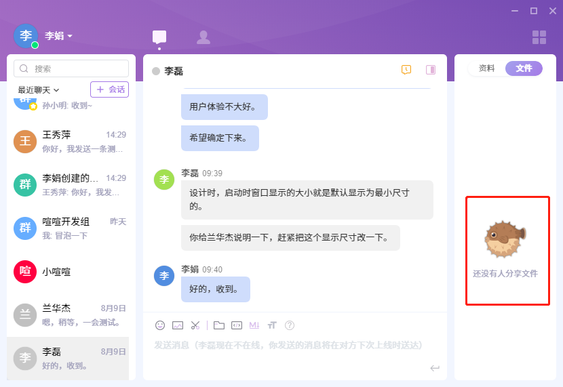Image resolution: width=563 pixels, height=387 pixels.
Task: Open the 喧喧开发组 conversation
Action: click(71, 228)
